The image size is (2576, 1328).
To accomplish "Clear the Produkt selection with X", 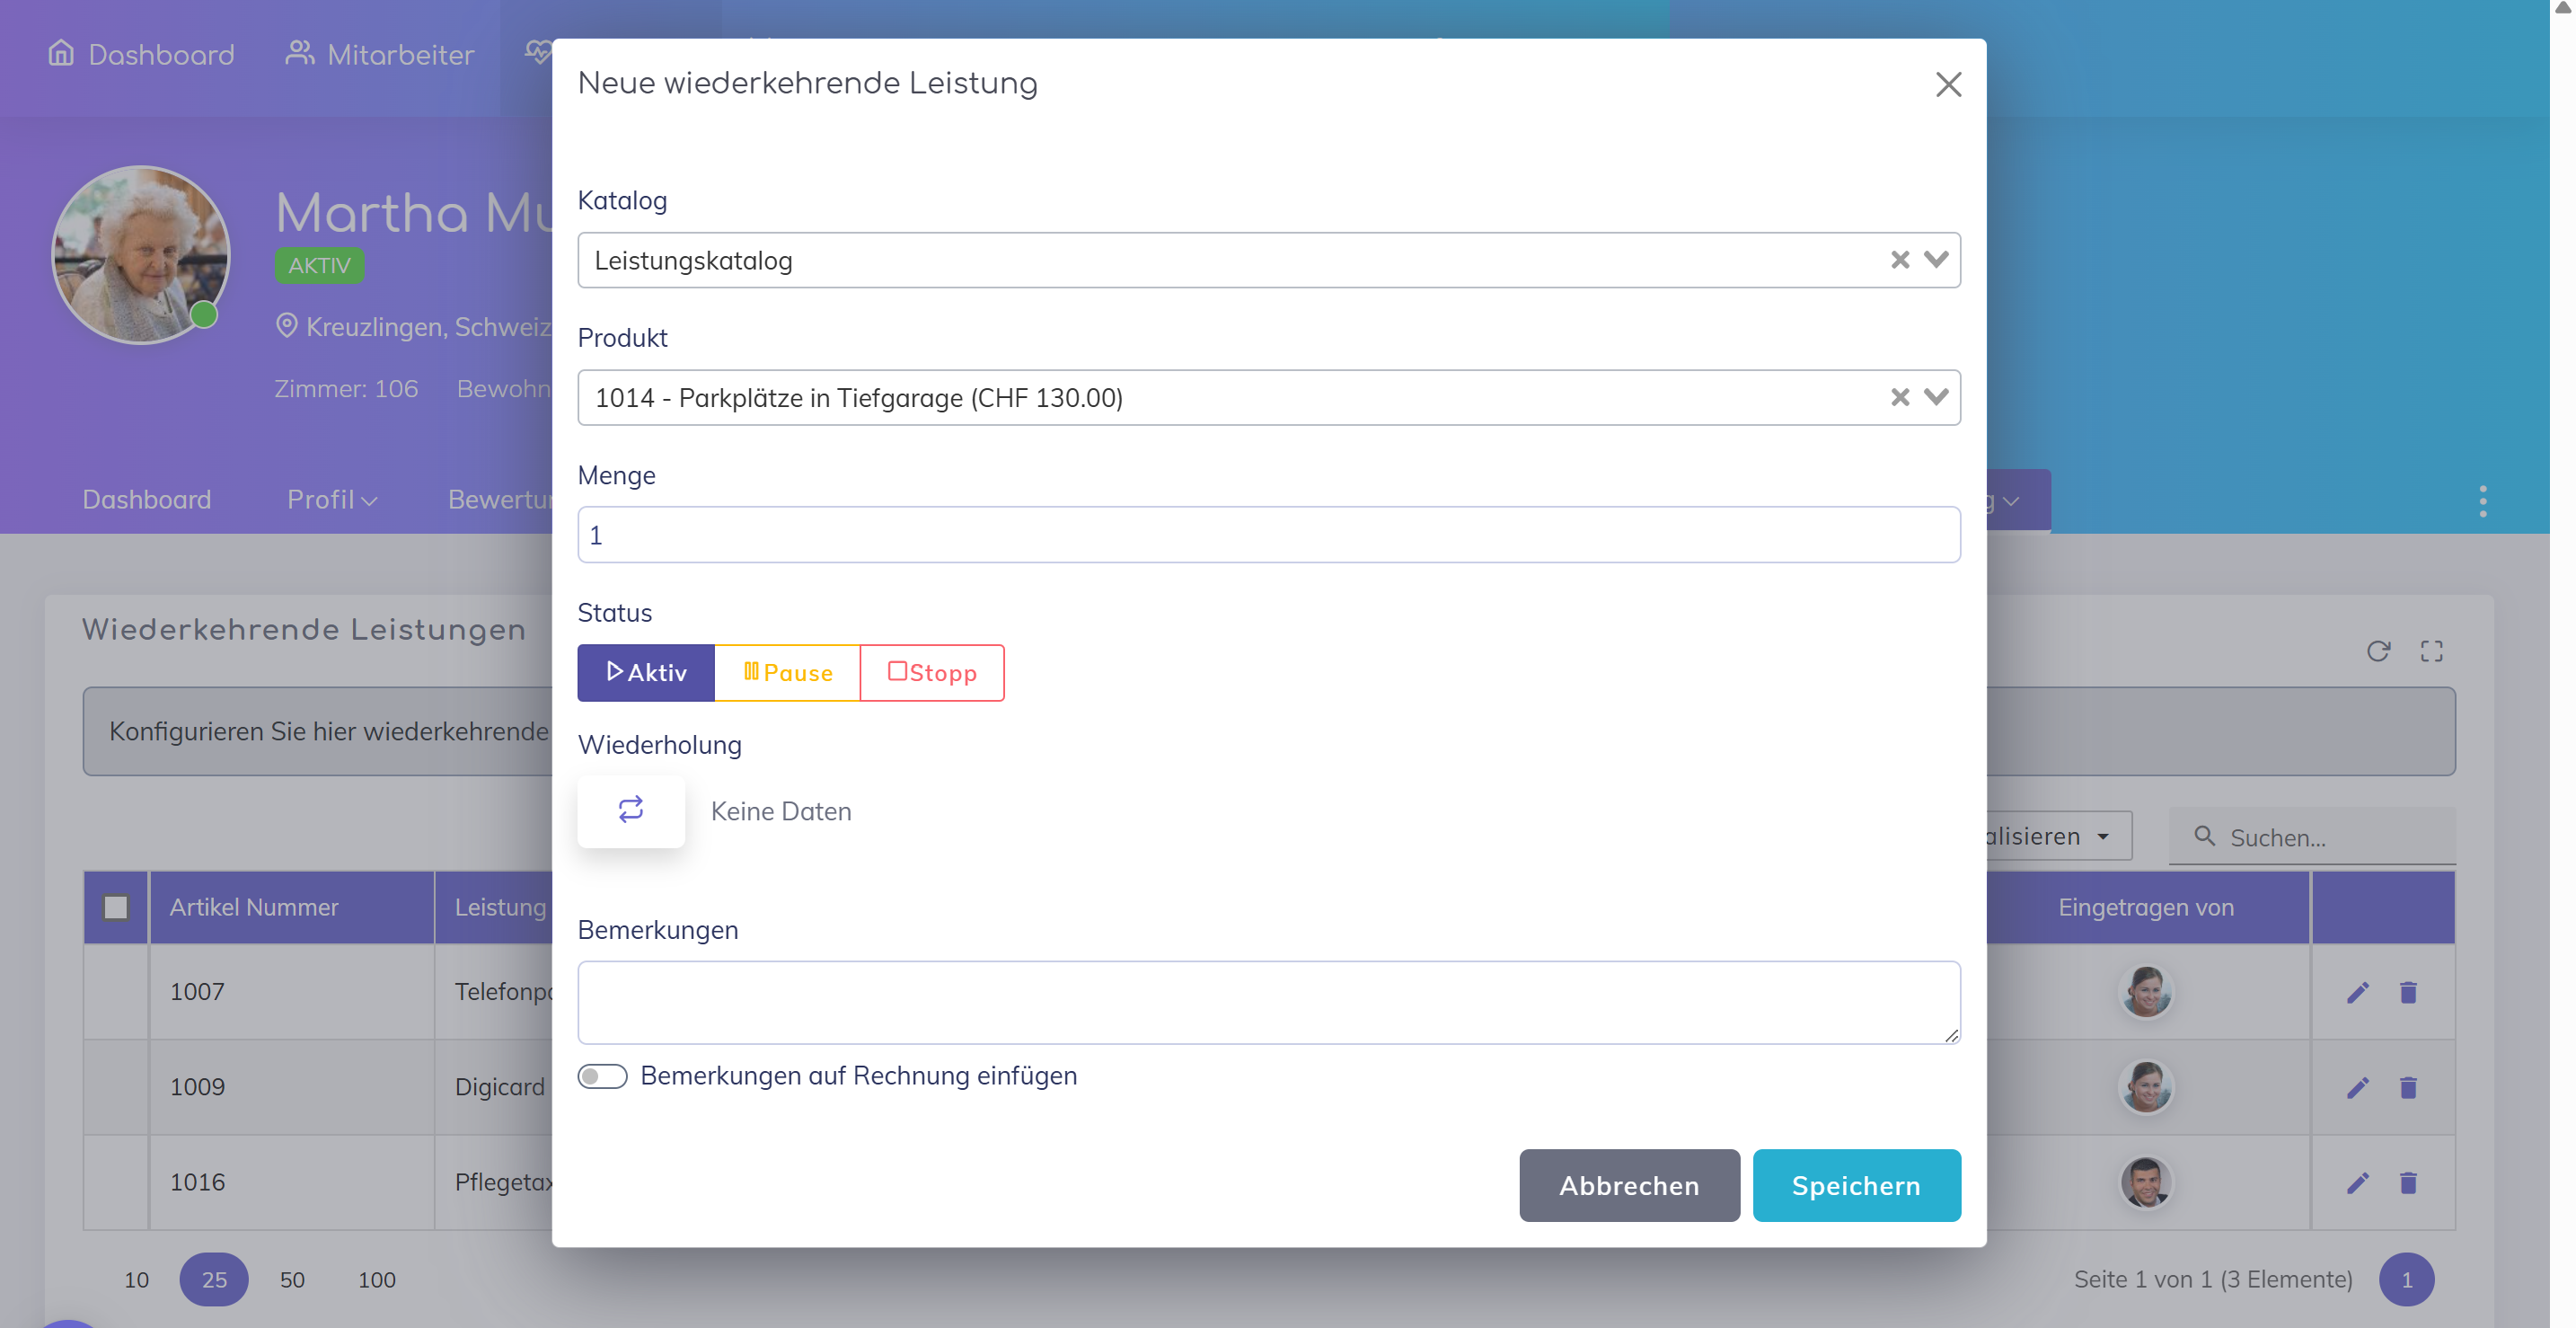I will [x=1899, y=398].
